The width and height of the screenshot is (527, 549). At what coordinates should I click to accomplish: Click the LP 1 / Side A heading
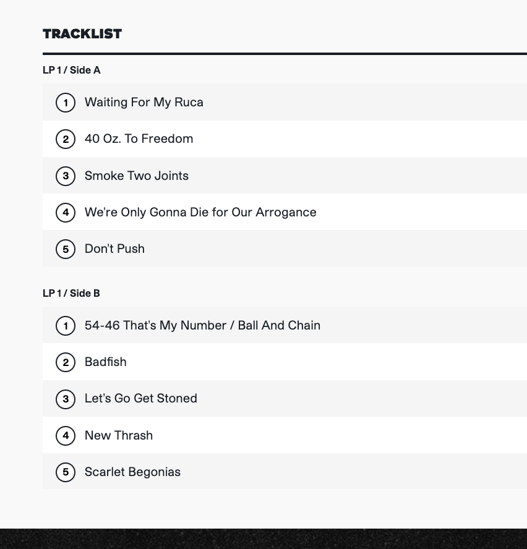tap(72, 70)
